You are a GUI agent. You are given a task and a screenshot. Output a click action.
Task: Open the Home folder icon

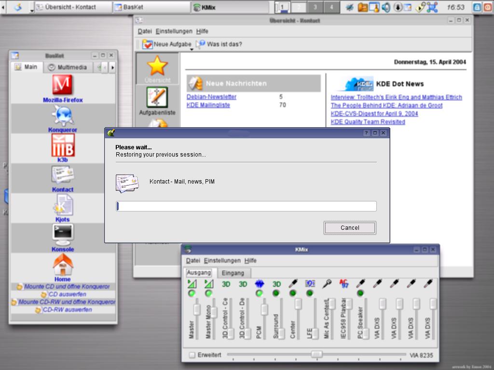(63, 264)
